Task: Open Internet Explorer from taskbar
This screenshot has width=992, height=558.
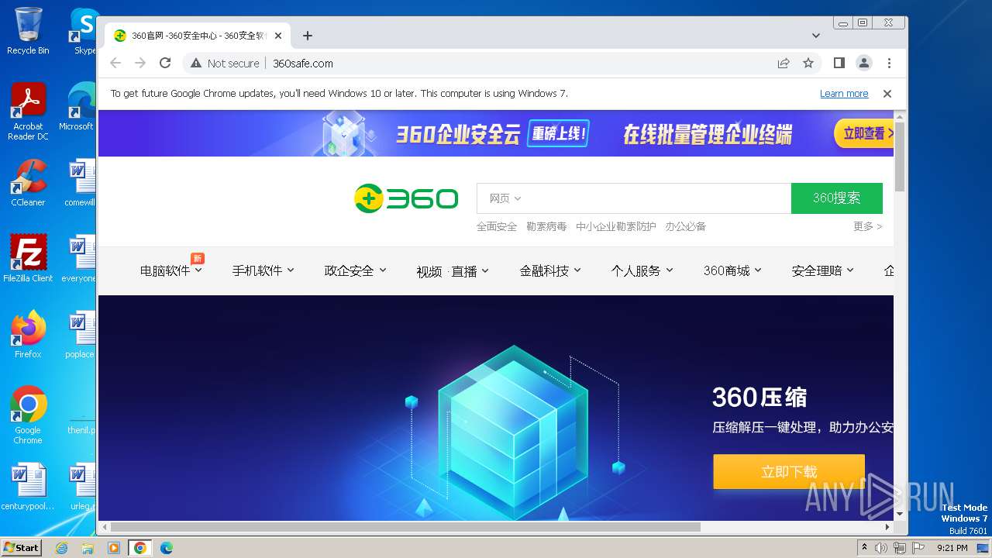Action: click(x=62, y=548)
